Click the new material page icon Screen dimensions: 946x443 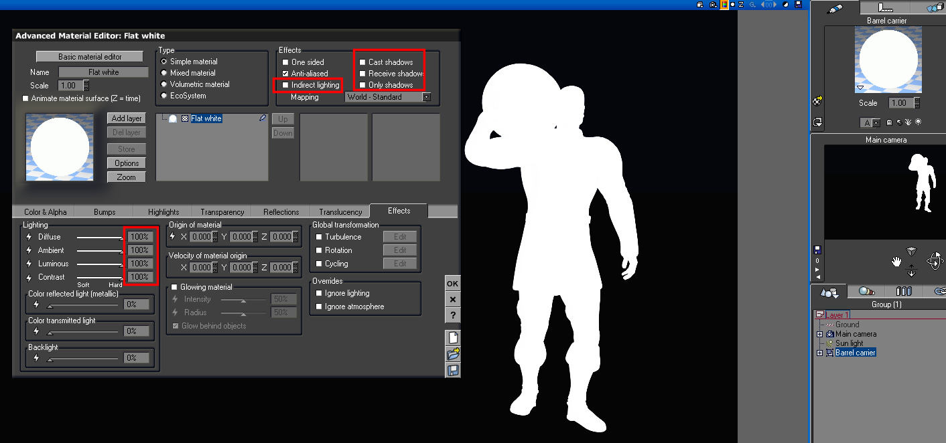point(453,338)
